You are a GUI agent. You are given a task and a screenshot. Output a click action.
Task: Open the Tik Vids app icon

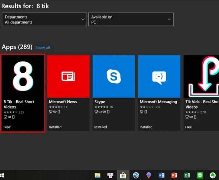click(201, 76)
